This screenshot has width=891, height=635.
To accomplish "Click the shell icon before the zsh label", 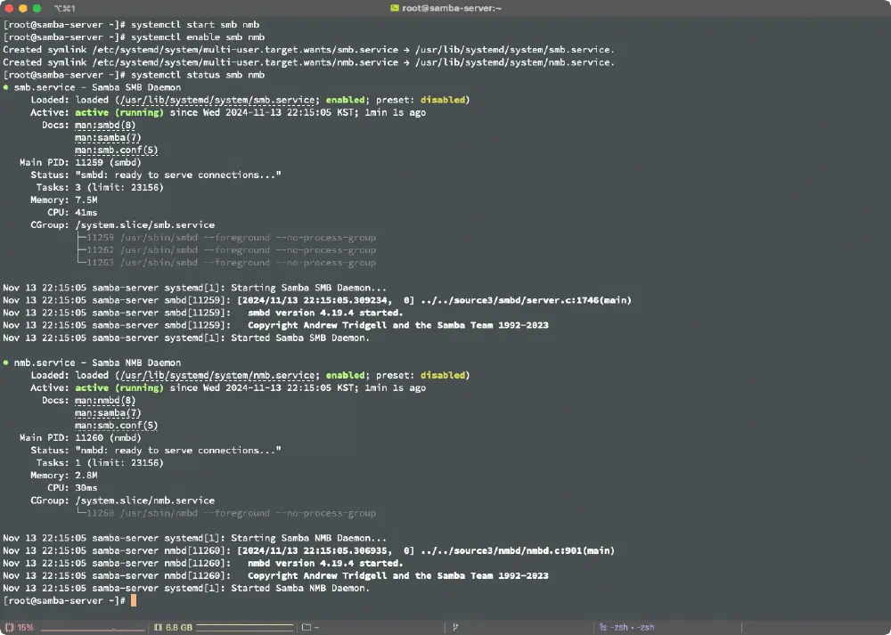I will [601, 627].
